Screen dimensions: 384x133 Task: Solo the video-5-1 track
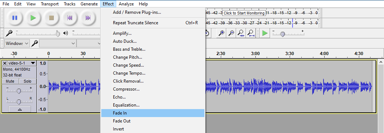[x=27, y=82]
